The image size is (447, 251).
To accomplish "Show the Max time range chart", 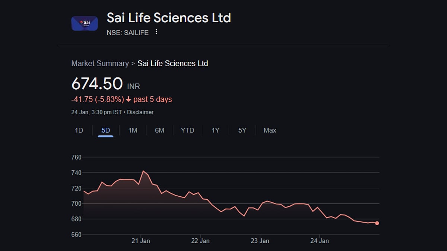I will (270, 131).
